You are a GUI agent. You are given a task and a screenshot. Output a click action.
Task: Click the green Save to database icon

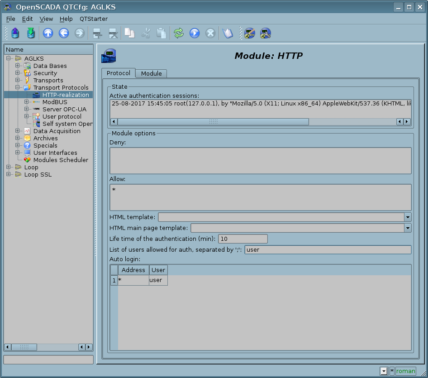pyautogui.click(x=30, y=33)
